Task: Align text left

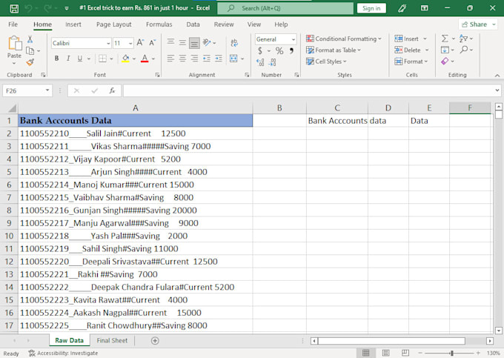Action: coord(170,59)
